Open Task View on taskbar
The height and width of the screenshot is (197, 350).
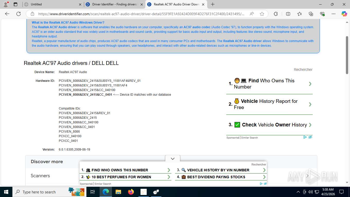click(93, 192)
